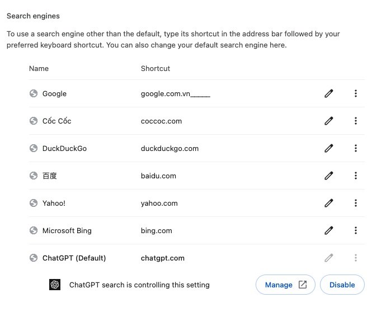Click the edit pencil for Yahoo!
Image resolution: width=372 pixels, height=312 pixels.
coord(329,204)
